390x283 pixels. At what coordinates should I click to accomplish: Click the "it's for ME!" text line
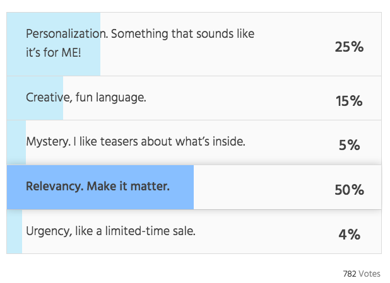coord(54,53)
